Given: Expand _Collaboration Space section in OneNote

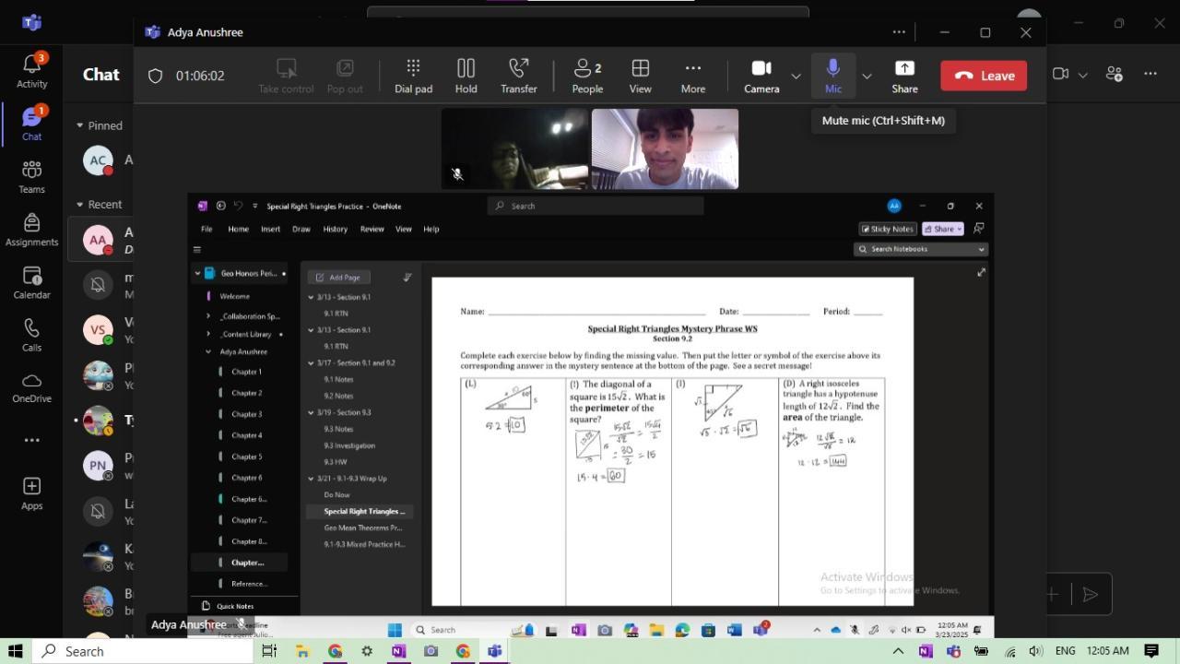Looking at the screenshot, I should click(x=208, y=316).
